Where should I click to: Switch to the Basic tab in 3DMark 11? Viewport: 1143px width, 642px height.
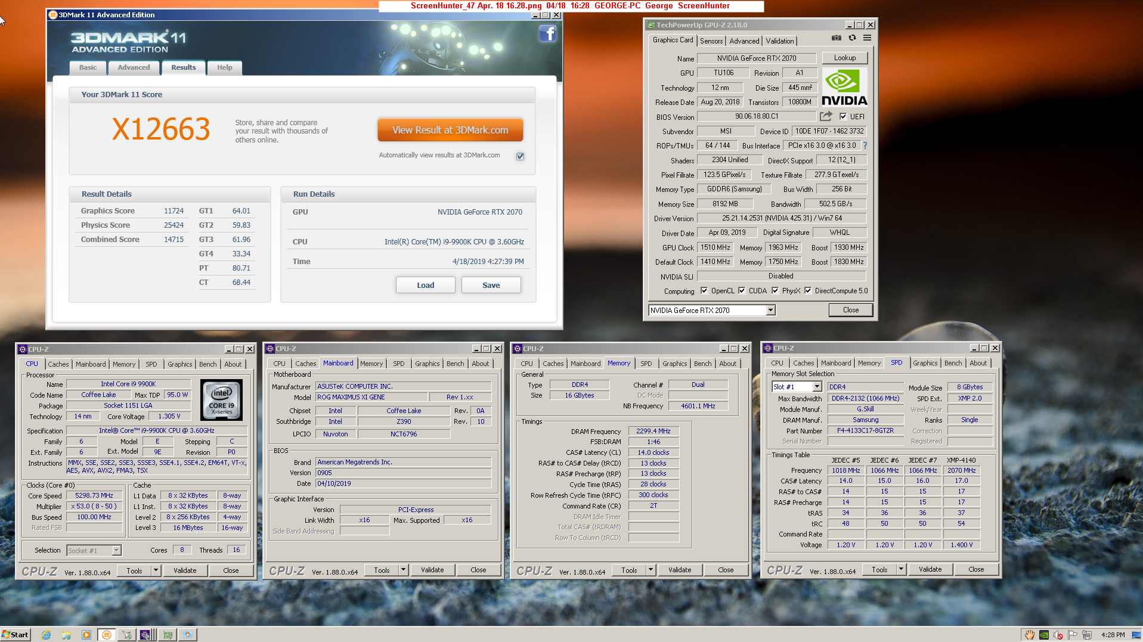click(x=88, y=67)
